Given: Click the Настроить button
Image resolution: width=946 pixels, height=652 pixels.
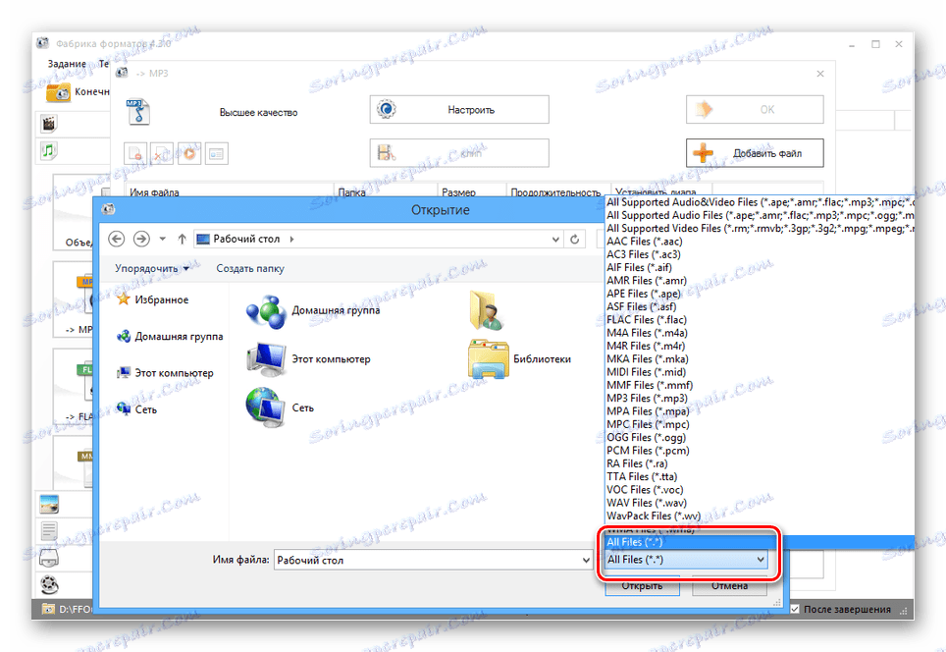Looking at the screenshot, I should pyautogui.click(x=459, y=109).
